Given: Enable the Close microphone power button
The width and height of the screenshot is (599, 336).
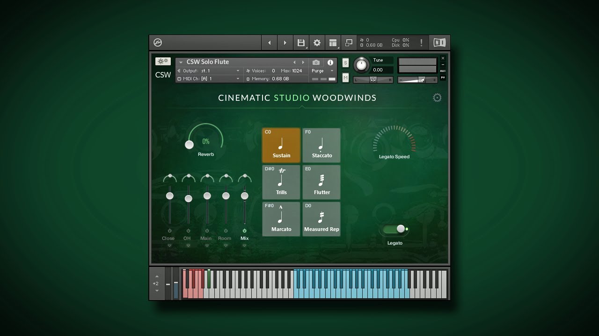Looking at the screenshot, I should coord(169,231).
